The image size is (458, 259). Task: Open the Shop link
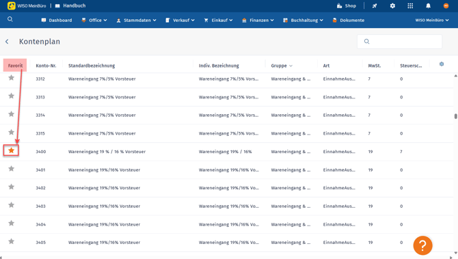tap(347, 6)
